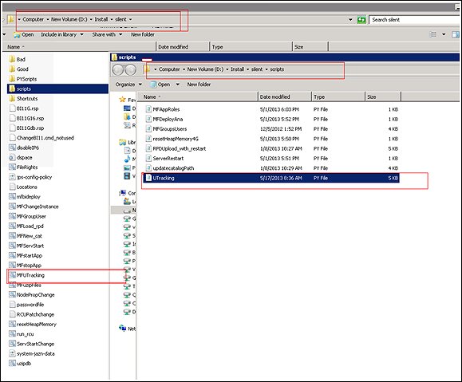Expand the address bar history dropdown
The width and height of the screenshot is (462, 382).
(x=350, y=20)
